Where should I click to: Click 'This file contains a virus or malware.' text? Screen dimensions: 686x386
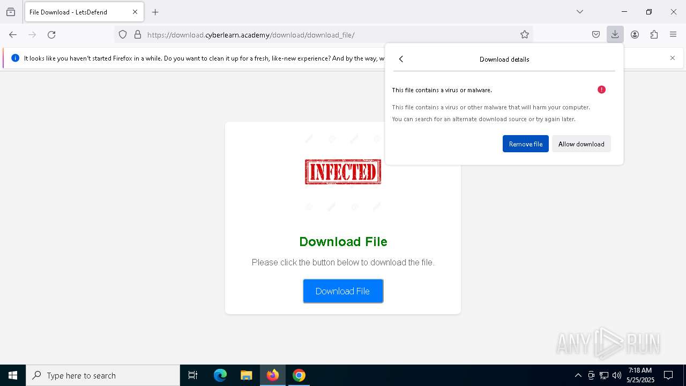[x=442, y=90]
